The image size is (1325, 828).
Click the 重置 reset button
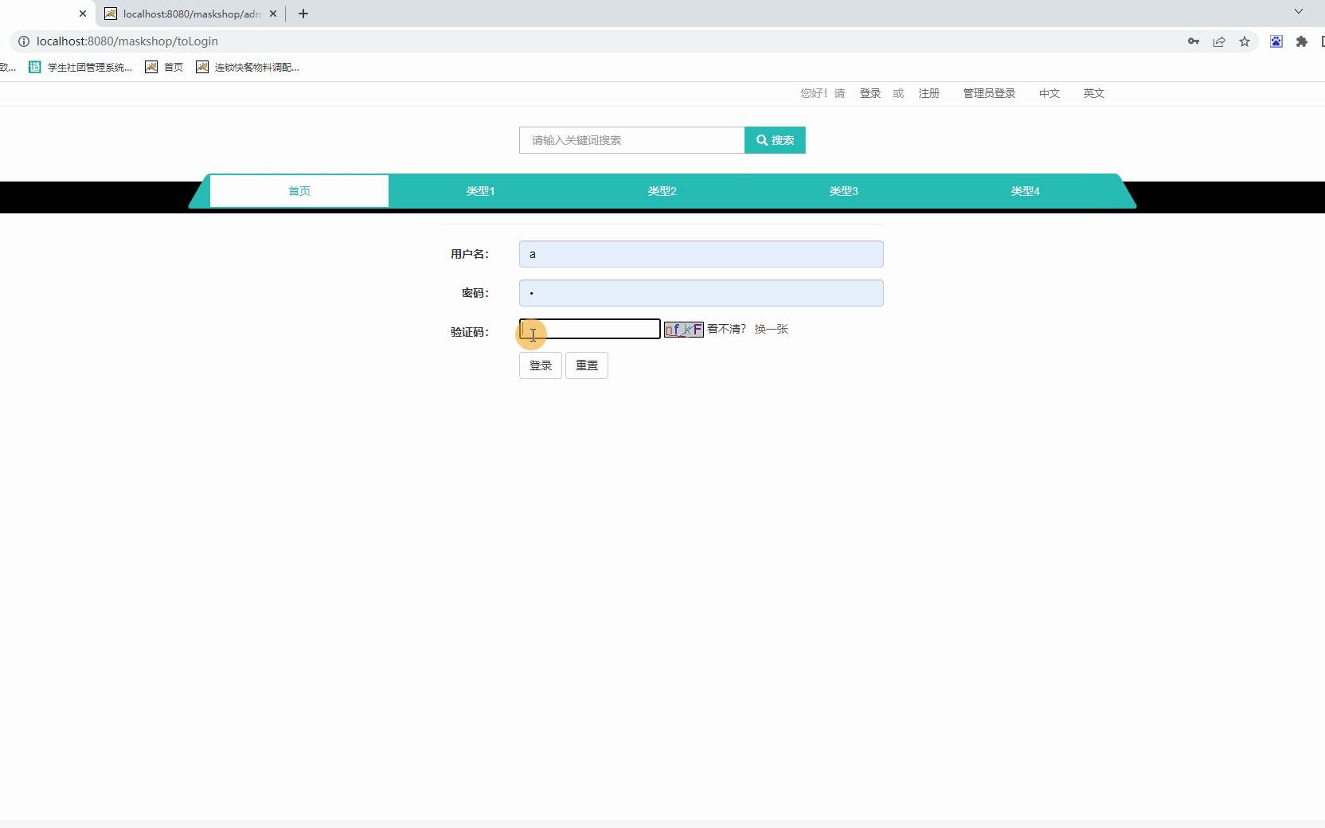(x=587, y=365)
